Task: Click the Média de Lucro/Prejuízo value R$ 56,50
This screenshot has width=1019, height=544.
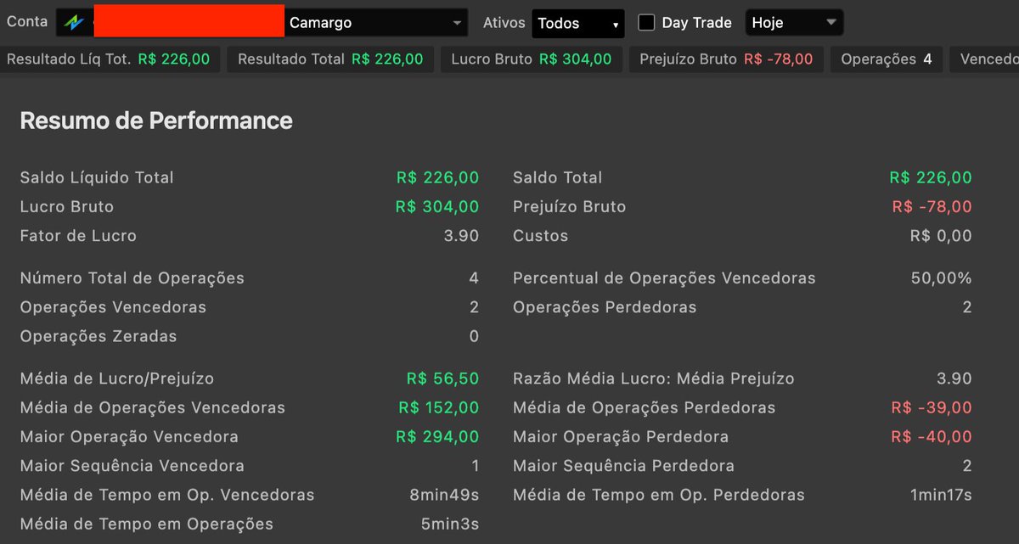Action: [442, 379]
